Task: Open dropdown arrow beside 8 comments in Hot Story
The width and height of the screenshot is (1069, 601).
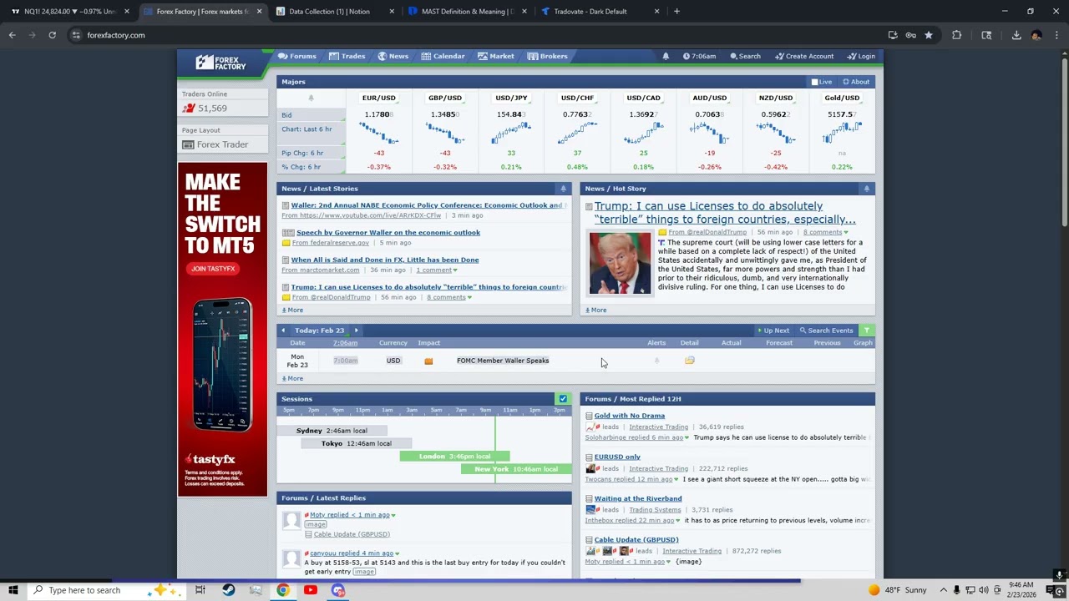Action: (x=845, y=232)
